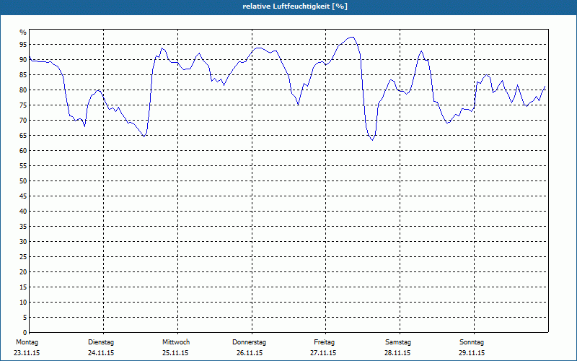Select the 'Samstag' day label
The width and height of the screenshot is (577, 361).
tap(398, 342)
